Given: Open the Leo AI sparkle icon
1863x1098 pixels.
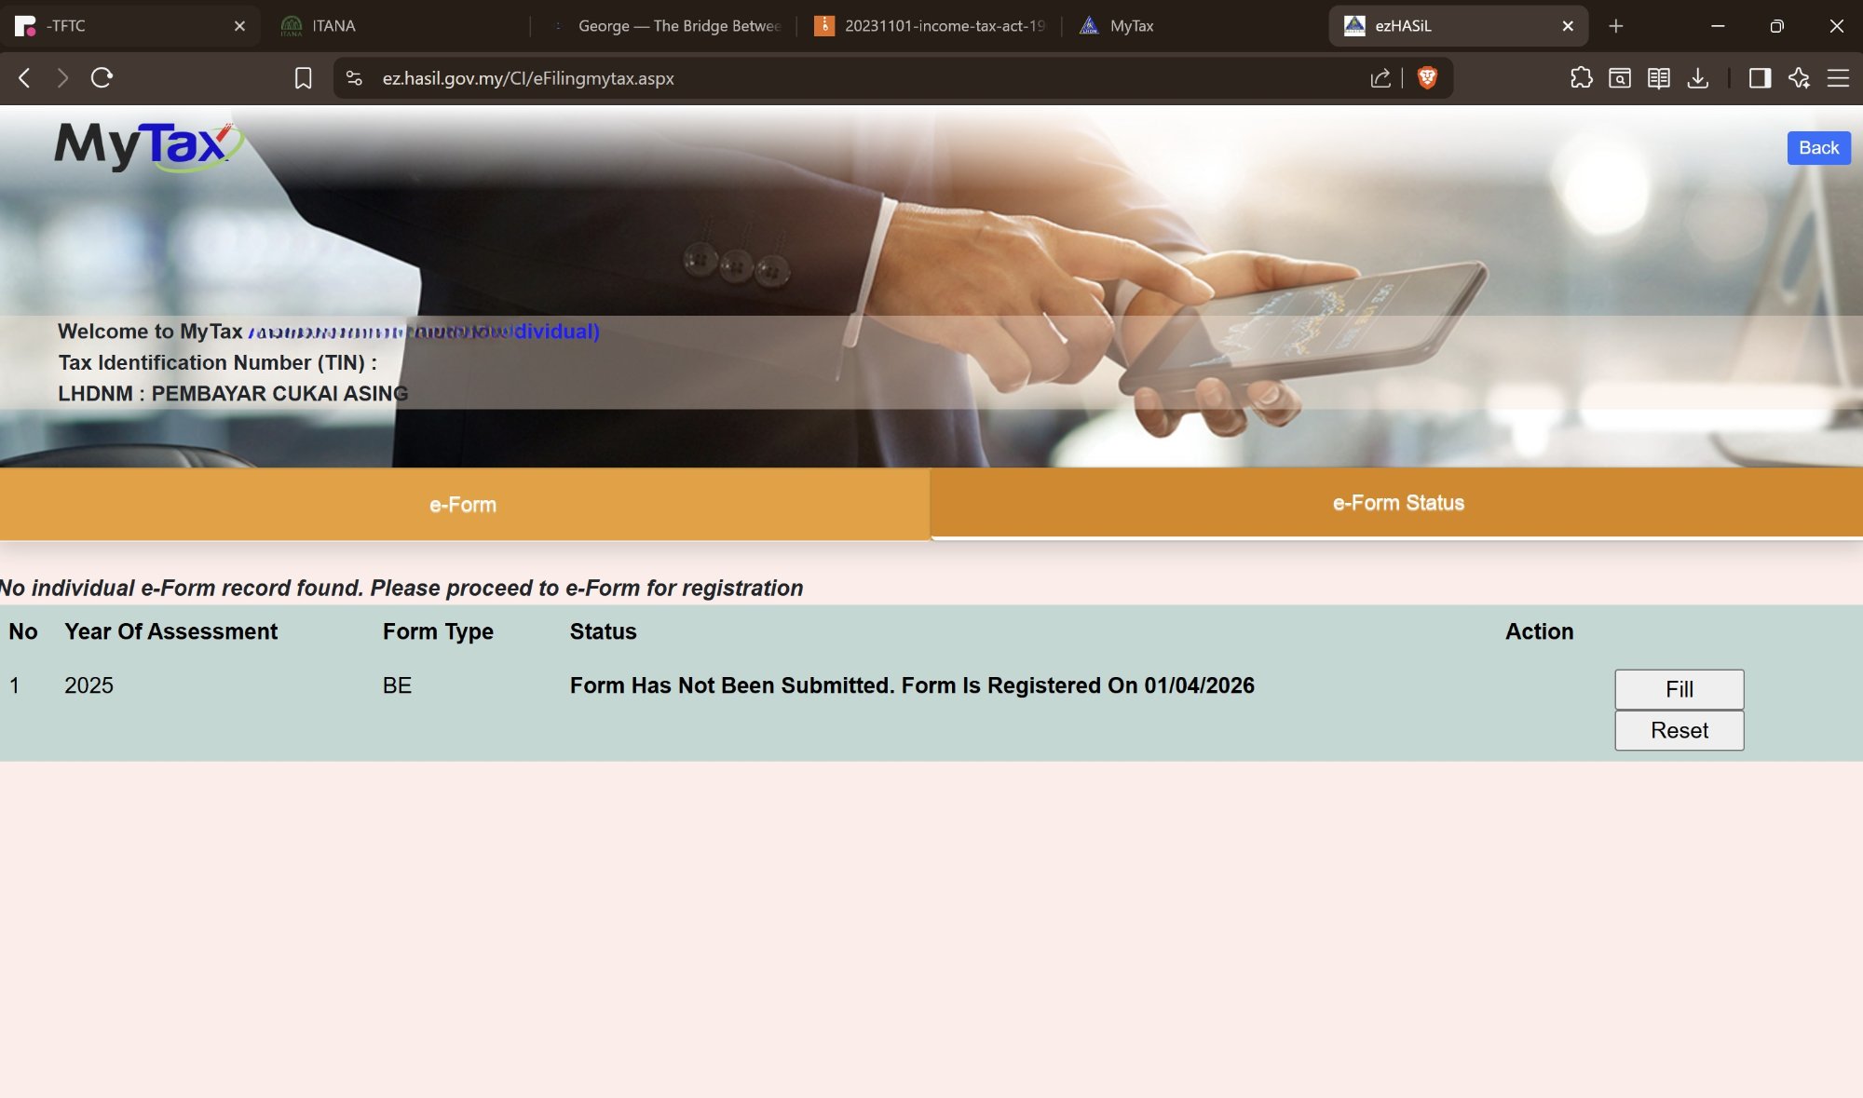Looking at the screenshot, I should tap(1799, 78).
